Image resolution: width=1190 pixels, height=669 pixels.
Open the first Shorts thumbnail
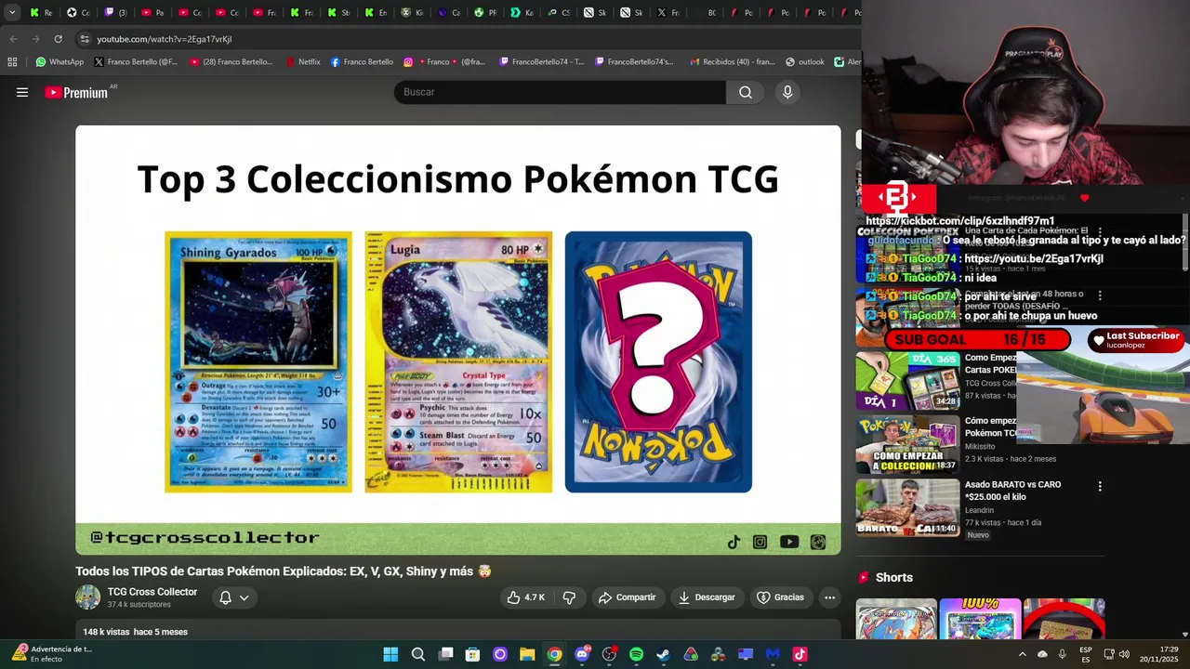click(896, 619)
